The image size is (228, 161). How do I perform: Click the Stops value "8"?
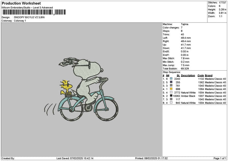tap(182, 31)
